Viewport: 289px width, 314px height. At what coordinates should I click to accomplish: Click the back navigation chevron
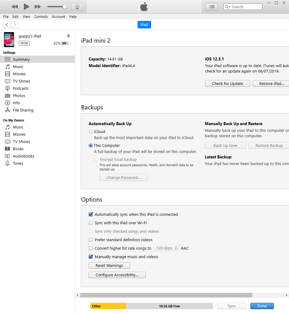click(7, 24)
